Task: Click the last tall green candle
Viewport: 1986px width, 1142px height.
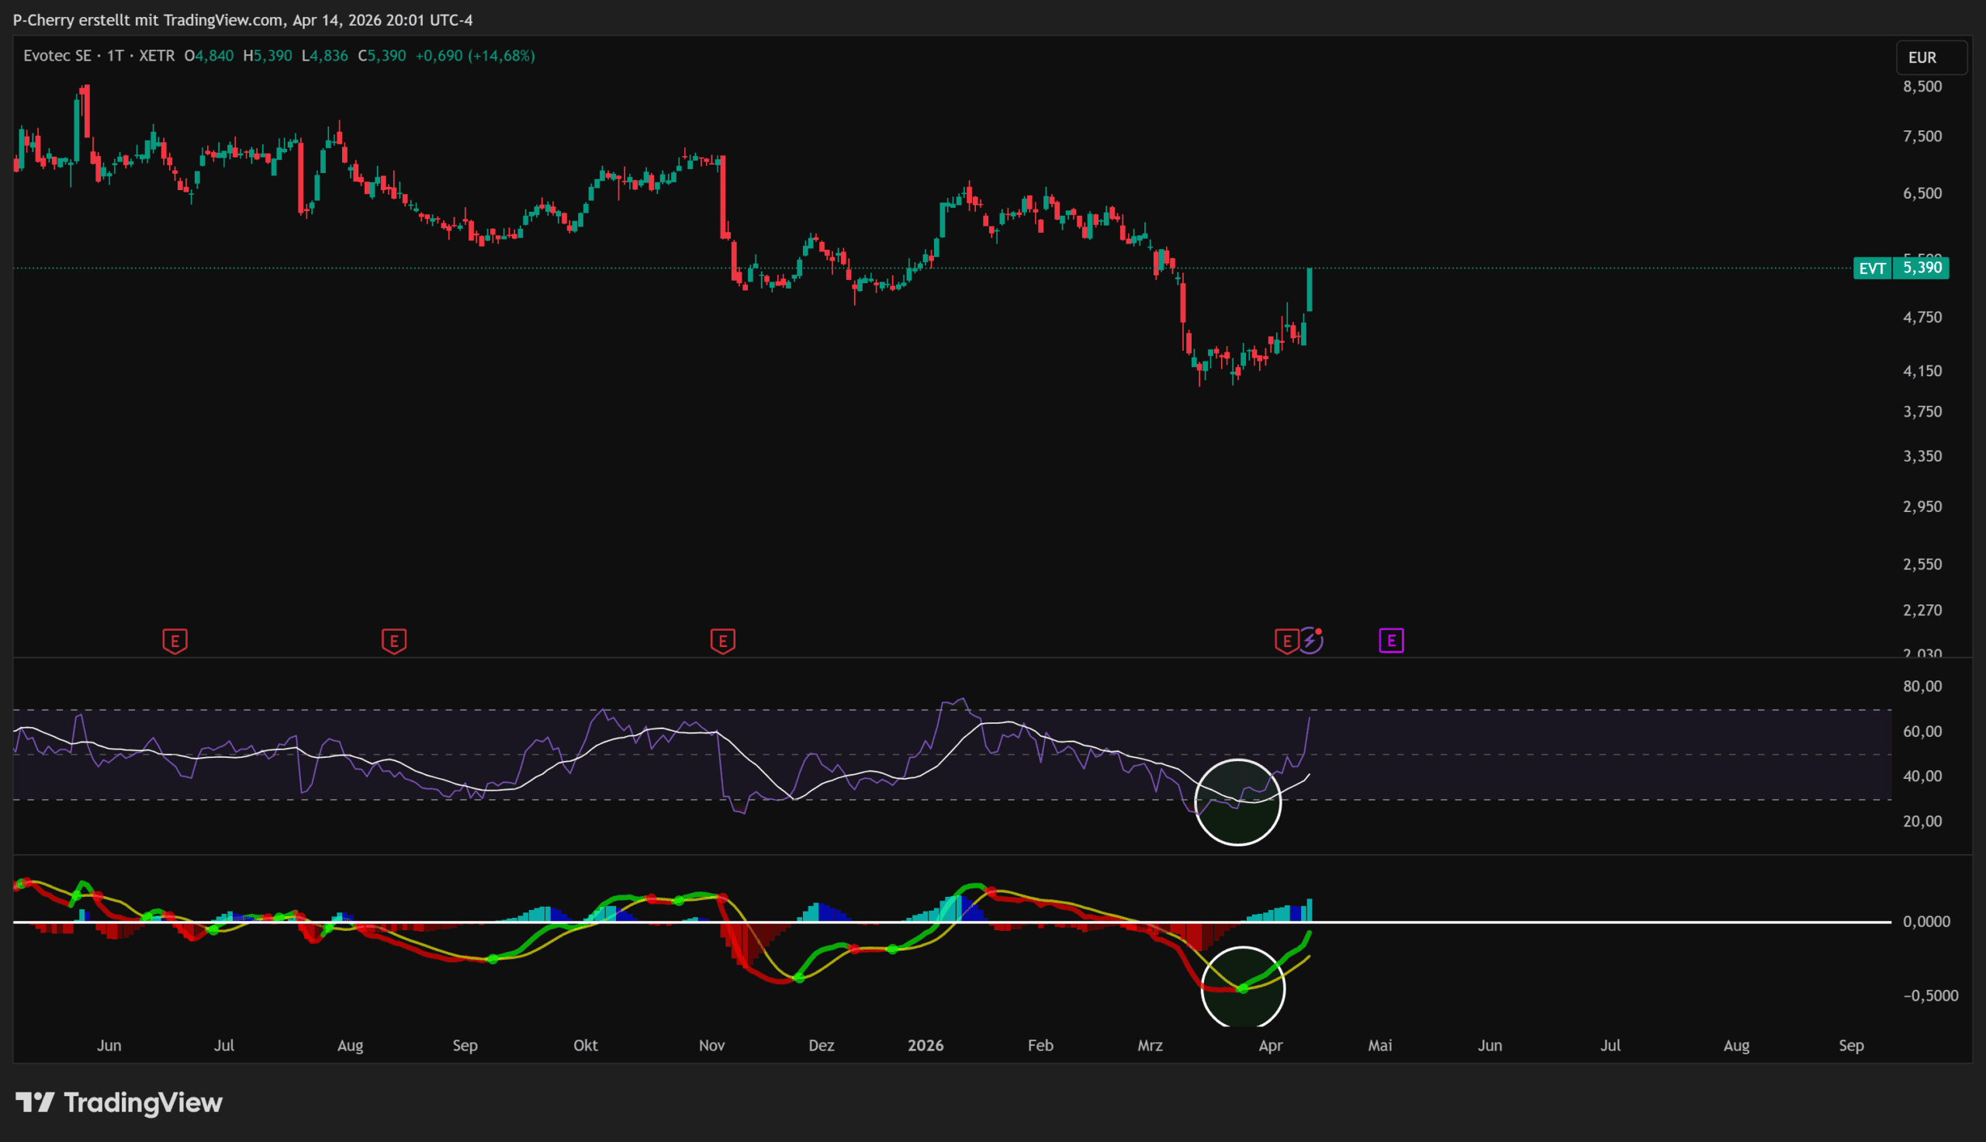Action: click(1310, 290)
